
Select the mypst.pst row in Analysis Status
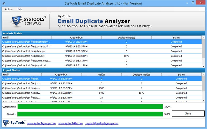pyautogui.click(x=102, y=66)
